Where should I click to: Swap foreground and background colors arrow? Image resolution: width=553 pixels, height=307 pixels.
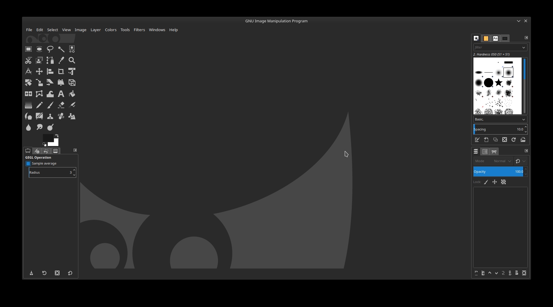point(57,136)
